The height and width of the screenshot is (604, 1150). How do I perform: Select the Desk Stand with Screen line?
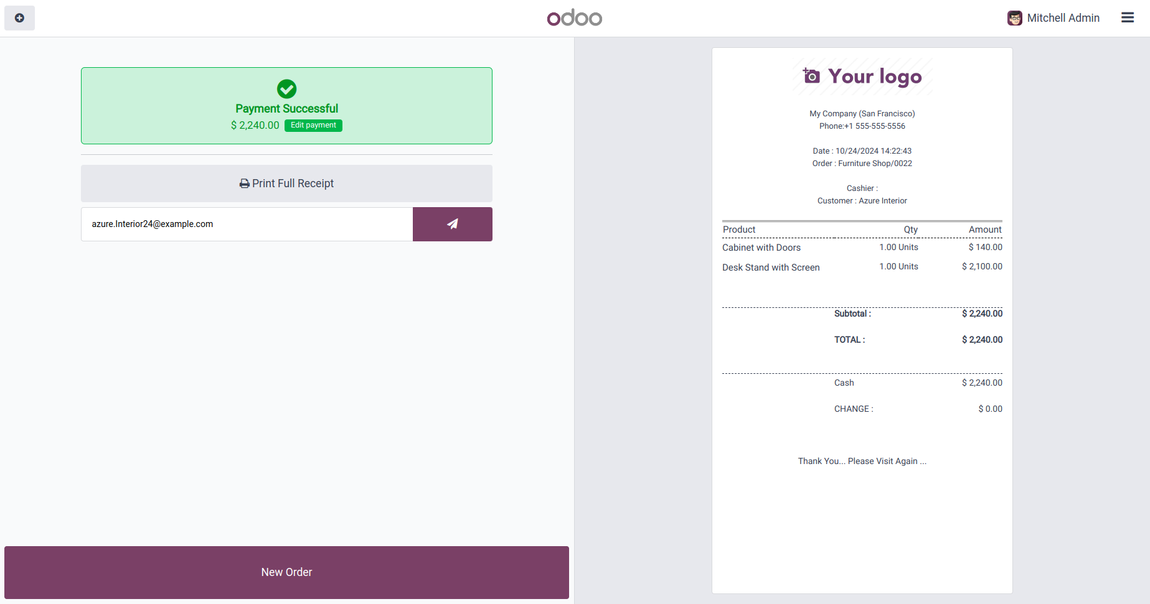pyautogui.click(x=771, y=267)
